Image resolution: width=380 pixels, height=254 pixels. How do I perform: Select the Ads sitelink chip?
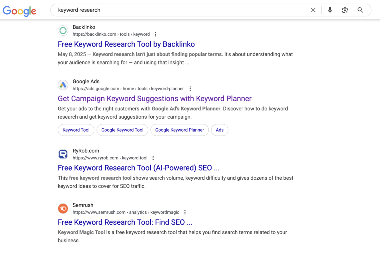point(219,130)
